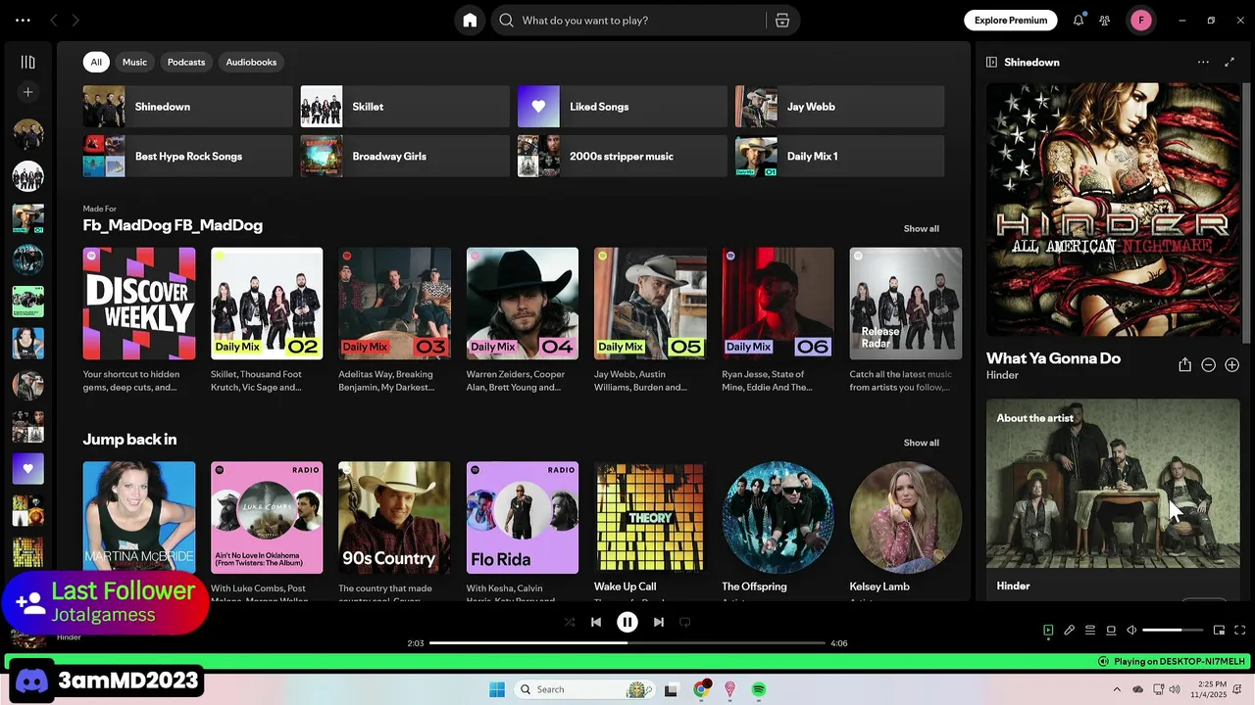Open the notifications bell
This screenshot has width=1255, height=705.
pos(1079,21)
